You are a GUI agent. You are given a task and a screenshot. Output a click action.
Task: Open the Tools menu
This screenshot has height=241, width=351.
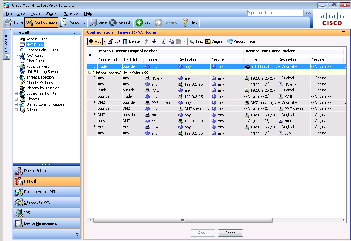tap(35, 13)
